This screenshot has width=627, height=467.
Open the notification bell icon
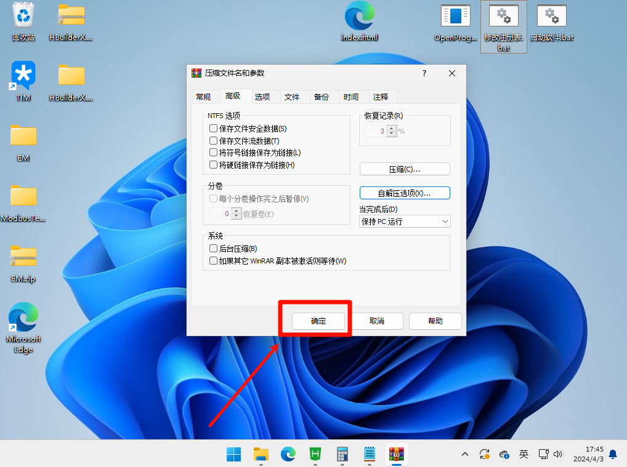pos(613,454)
